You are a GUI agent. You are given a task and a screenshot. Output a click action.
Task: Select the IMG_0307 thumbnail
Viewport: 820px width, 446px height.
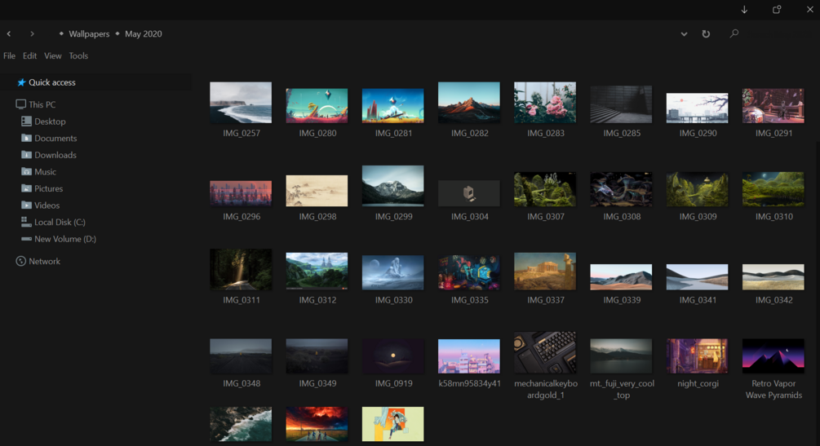pyautogui.click(x=545, y=189)
